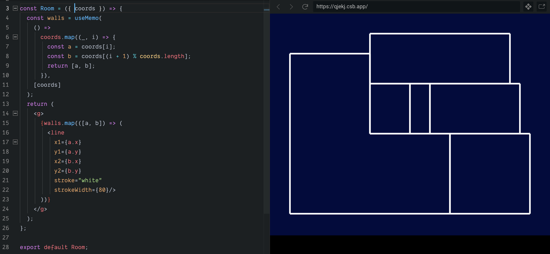Click the preview forward navigation arrow
The width and height of the screenshot is (550, 254).
tap(291, 7)
